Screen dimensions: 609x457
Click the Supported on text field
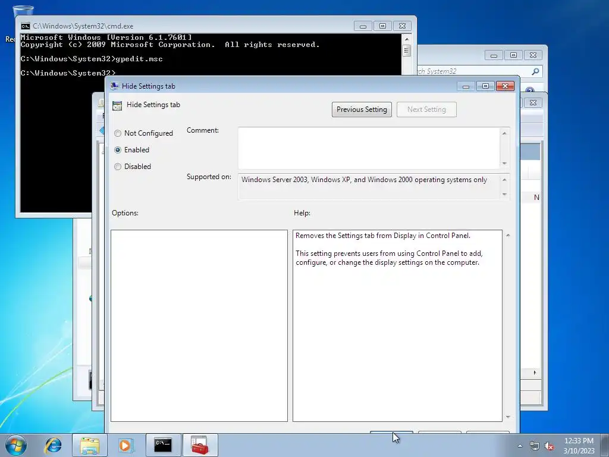click(369, 186)
